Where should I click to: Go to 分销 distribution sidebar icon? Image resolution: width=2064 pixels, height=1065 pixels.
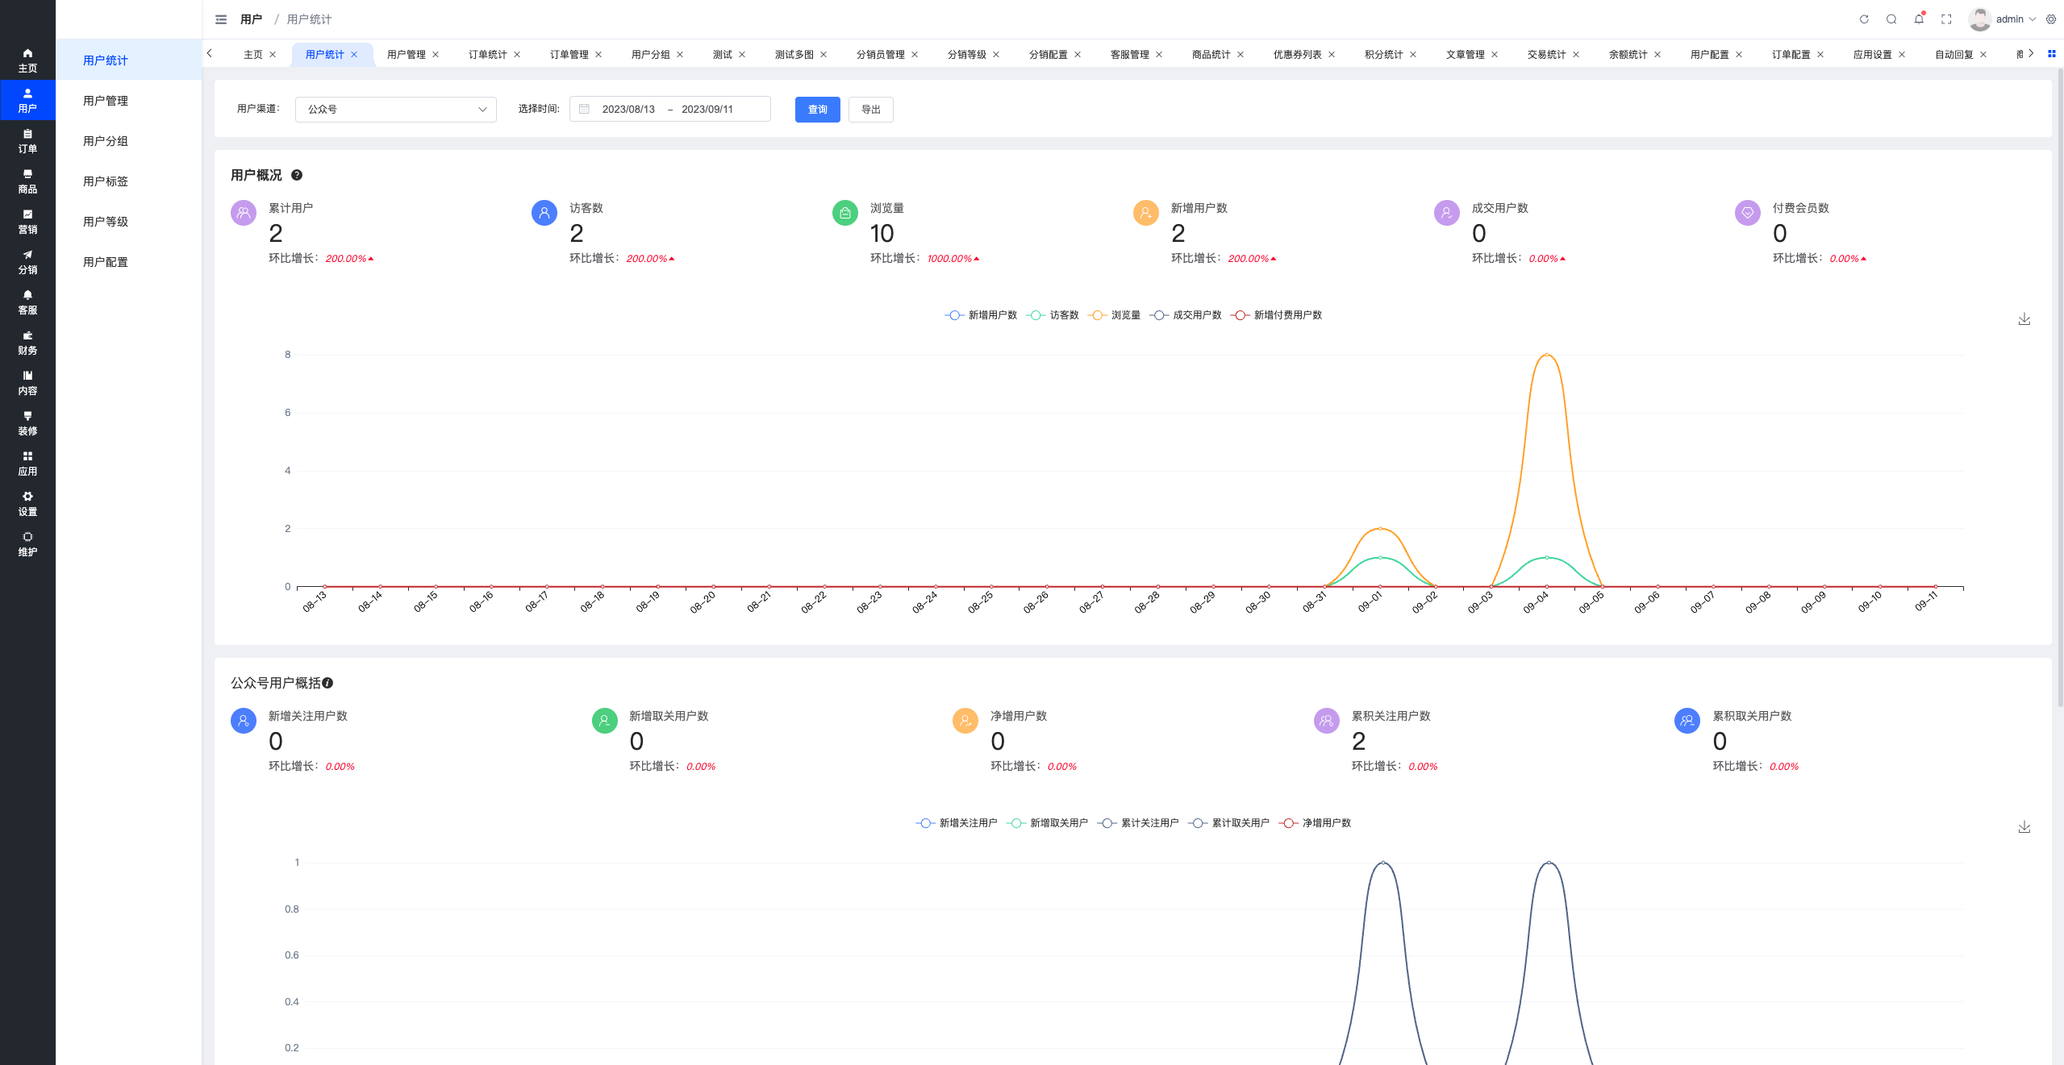[x=27, y=262]
